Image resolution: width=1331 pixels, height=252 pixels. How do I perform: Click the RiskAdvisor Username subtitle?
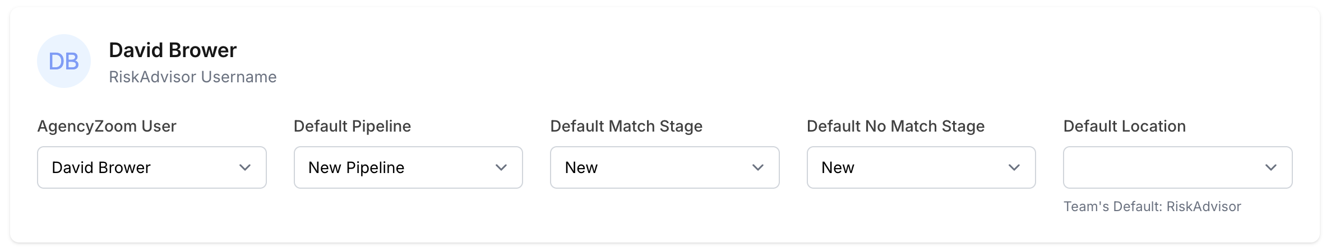(x=192, y=77)
